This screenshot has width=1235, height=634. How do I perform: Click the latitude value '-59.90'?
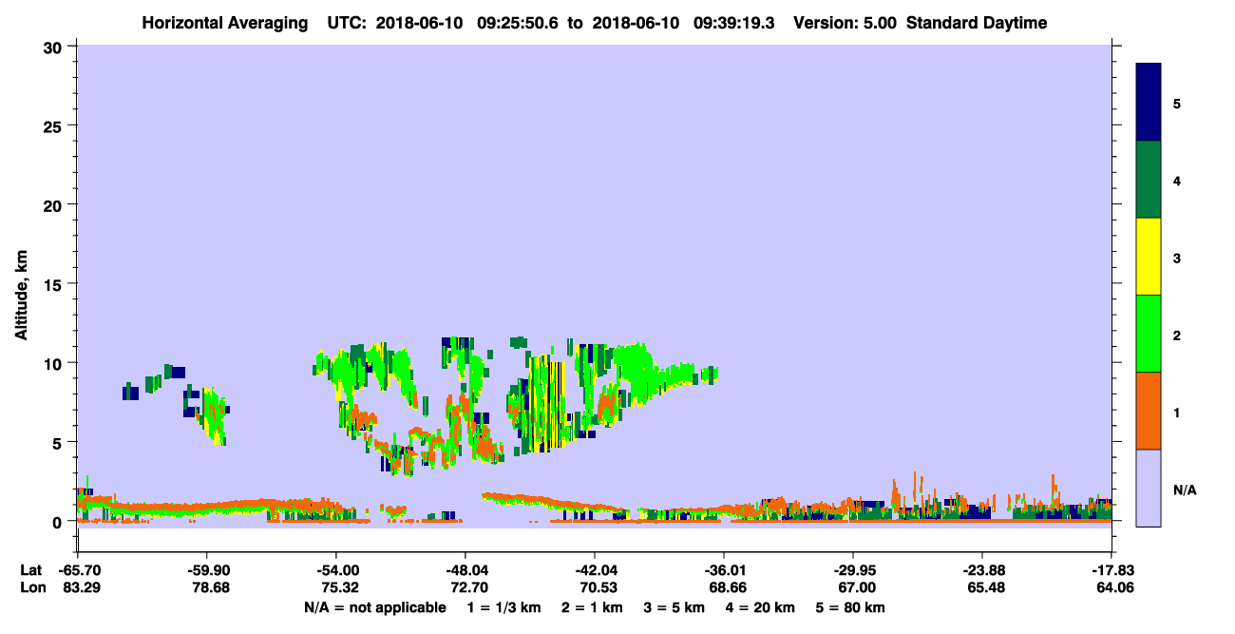(x=207, y=570)
